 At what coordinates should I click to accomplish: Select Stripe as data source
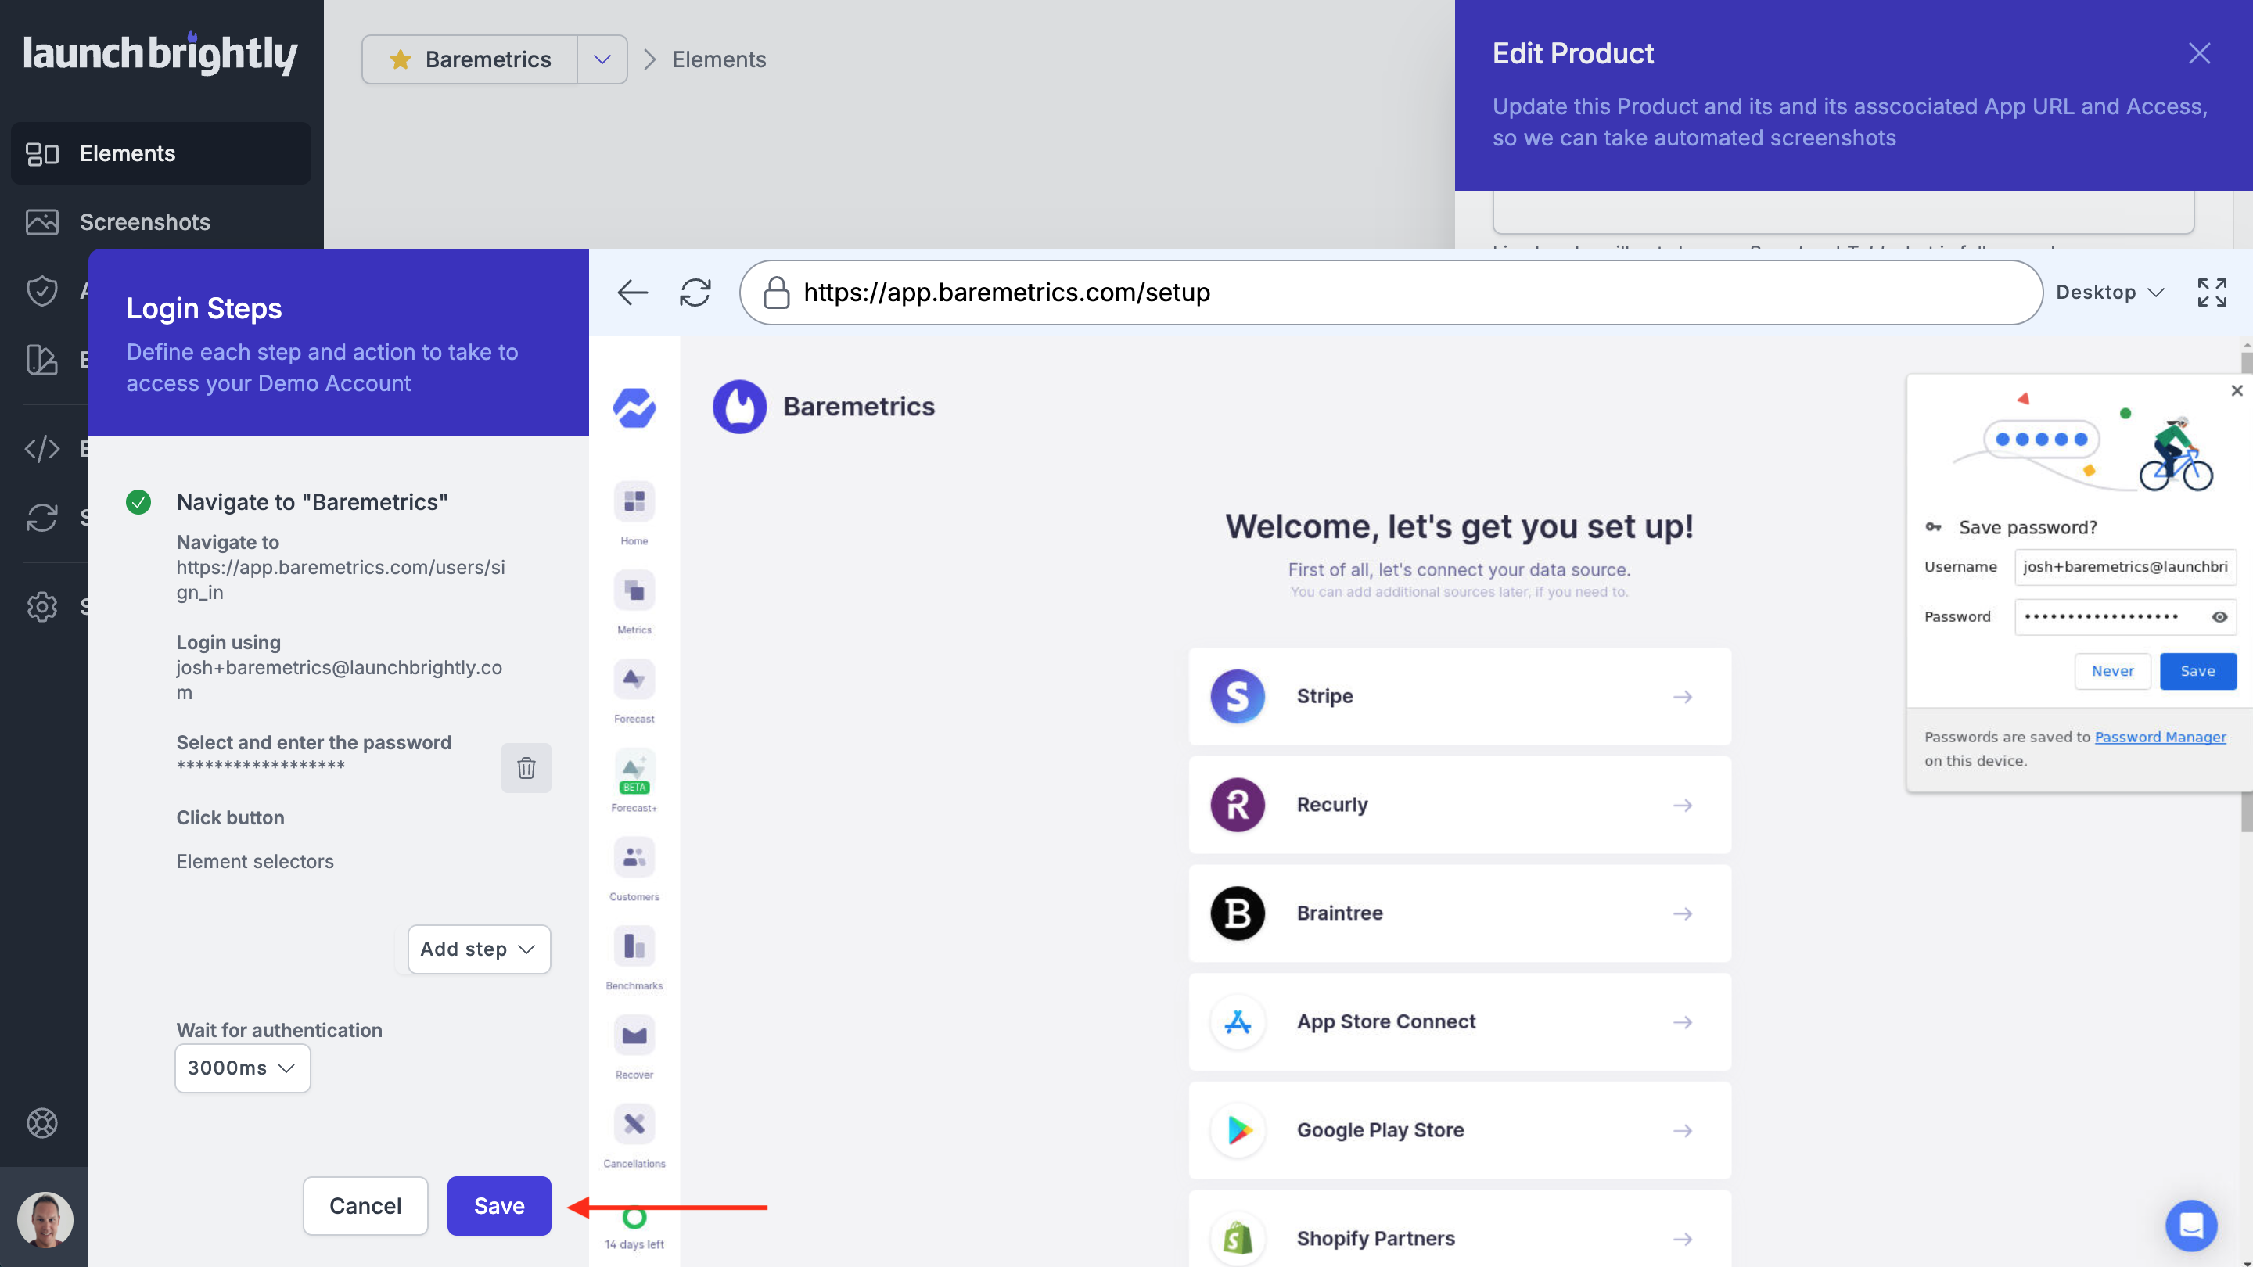pyautogui.click(x=1459, y=696)
